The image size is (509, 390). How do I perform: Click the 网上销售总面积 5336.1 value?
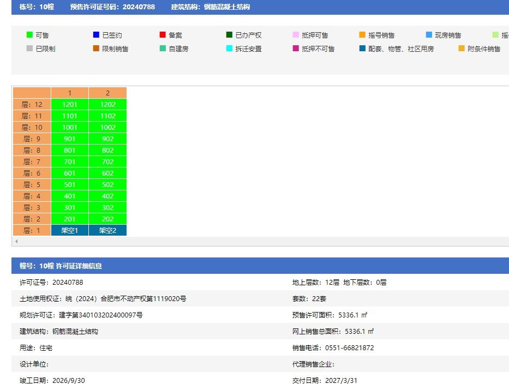coord(359,331)
